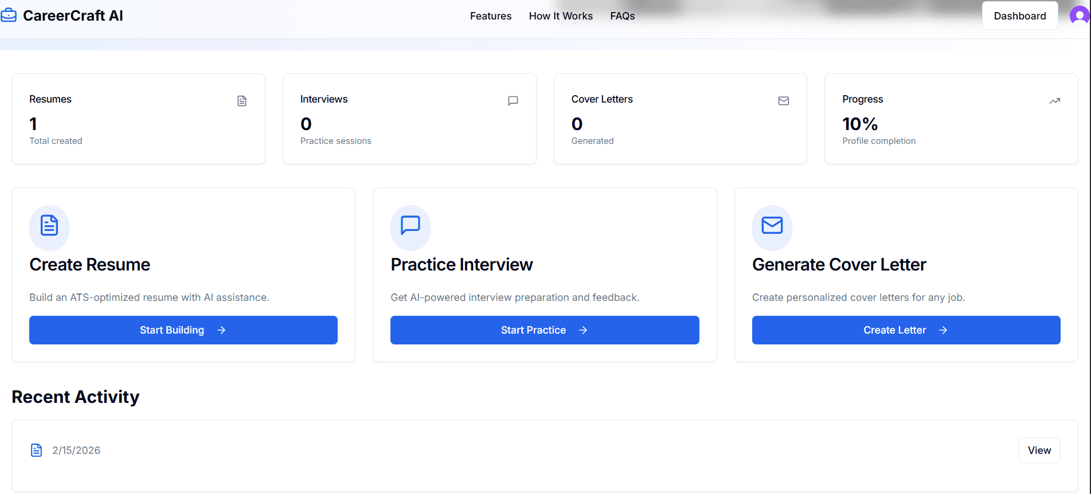Click the large mail icon above Generate Cover Letter
1091x494 pixels.
pos(772,225)
